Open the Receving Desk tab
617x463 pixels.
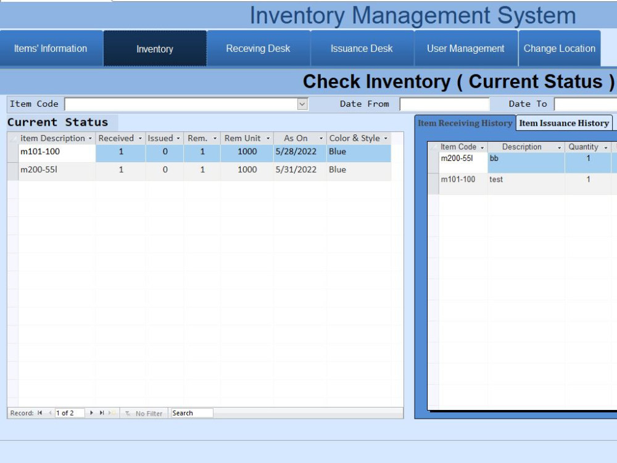258,48
